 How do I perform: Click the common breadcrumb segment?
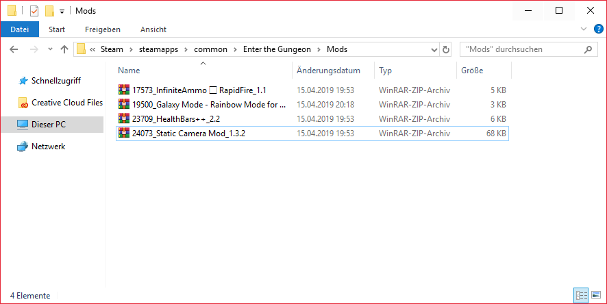point(210,49)
